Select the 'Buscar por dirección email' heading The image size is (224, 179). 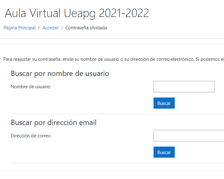click(x=54, y=123)
